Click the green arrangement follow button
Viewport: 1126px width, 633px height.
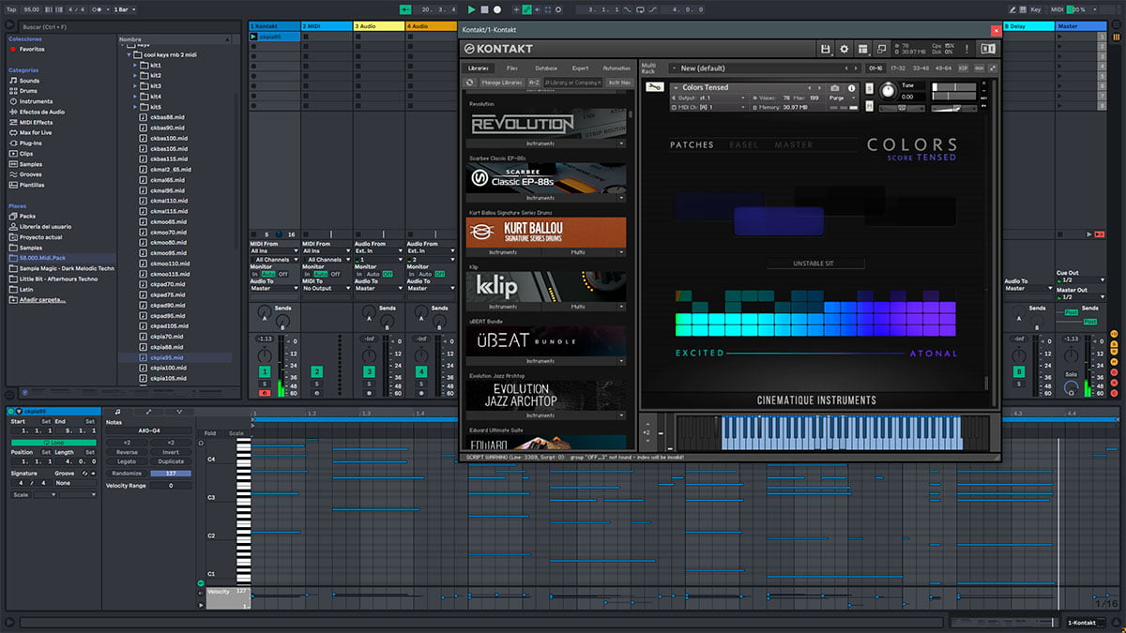coord(405,9)
